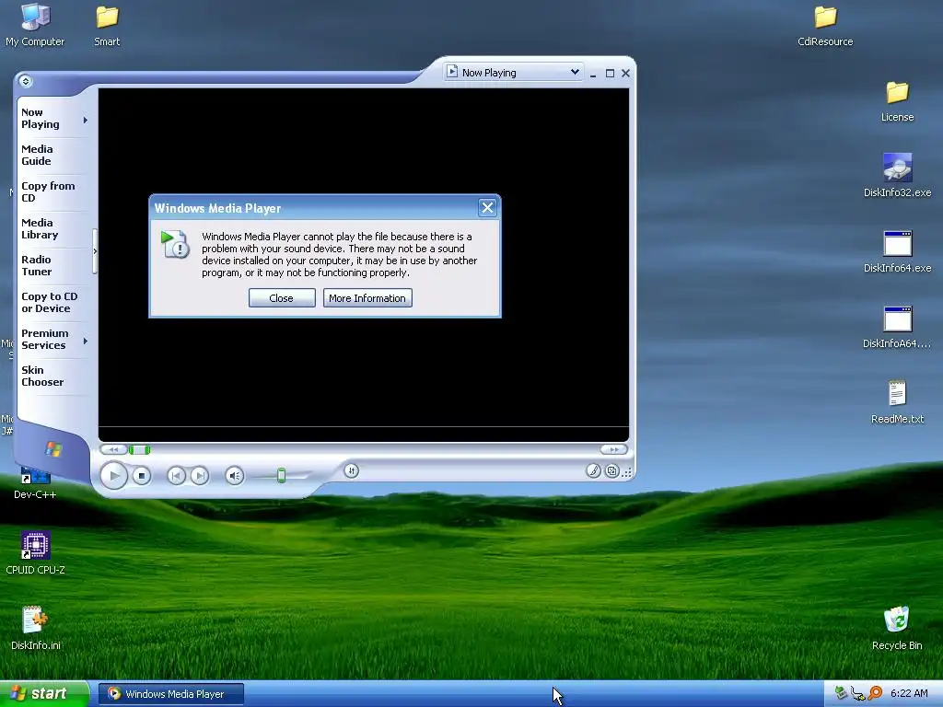Select the ReadMe.txt file icon

pos(897,401)
